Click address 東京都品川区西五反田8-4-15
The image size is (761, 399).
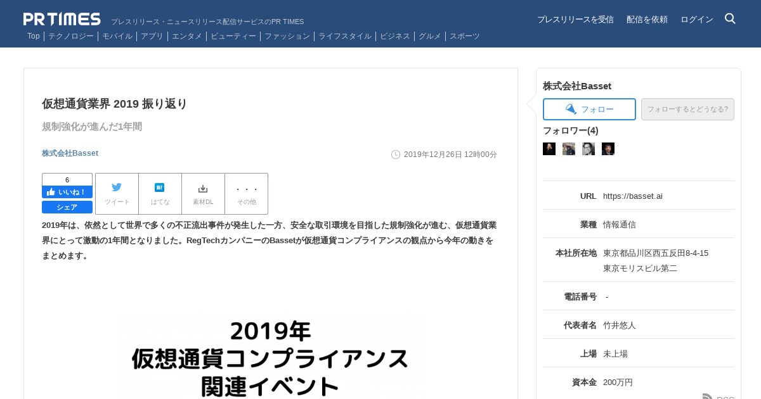(x=656, y=253)
